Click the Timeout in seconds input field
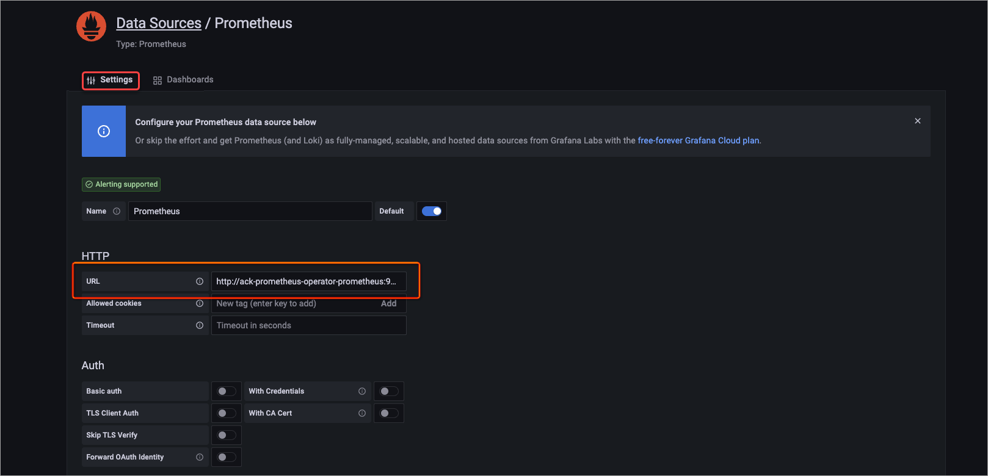The height and width of the screenshot is (476, 988). pyautogui.click(x=308, y=325)
